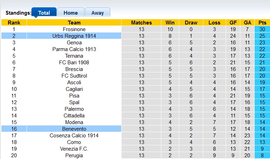Click the Pts column header
Image resolution: width=270 pixels, height=159 pixels.
[262, 23]
